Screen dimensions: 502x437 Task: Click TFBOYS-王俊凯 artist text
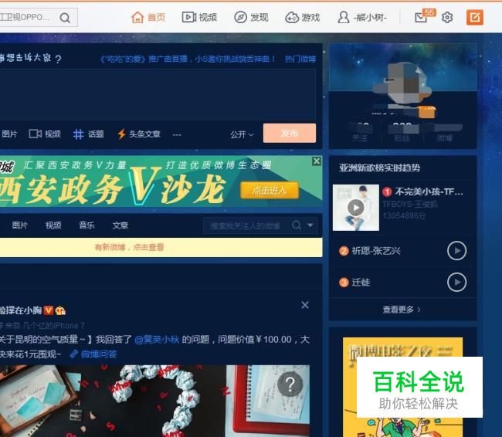410,205
